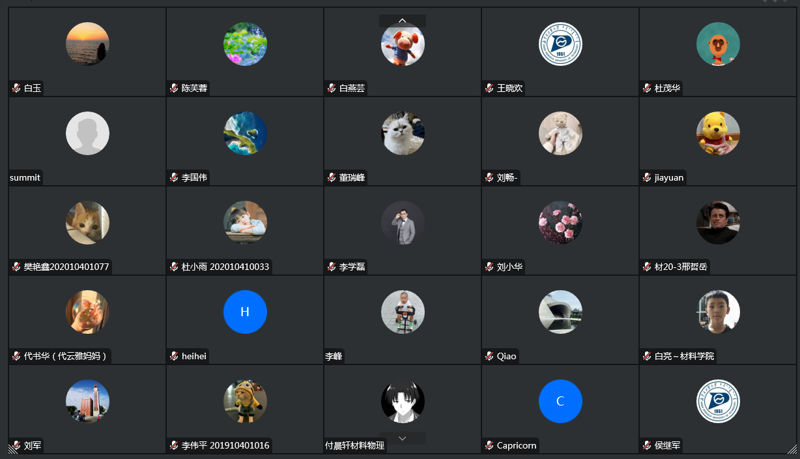800x459 pixels.
Task: Expand the page-up chevron at top
Action: pyautogui.click(x=403, y=21)
